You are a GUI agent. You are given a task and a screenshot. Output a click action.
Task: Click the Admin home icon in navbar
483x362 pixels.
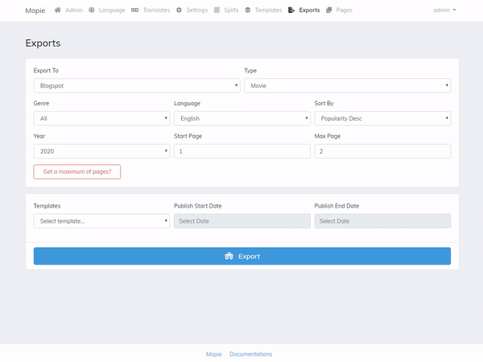pos(58,10)
